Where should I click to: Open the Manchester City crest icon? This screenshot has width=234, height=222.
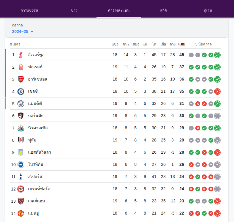[x=21, y=104]
